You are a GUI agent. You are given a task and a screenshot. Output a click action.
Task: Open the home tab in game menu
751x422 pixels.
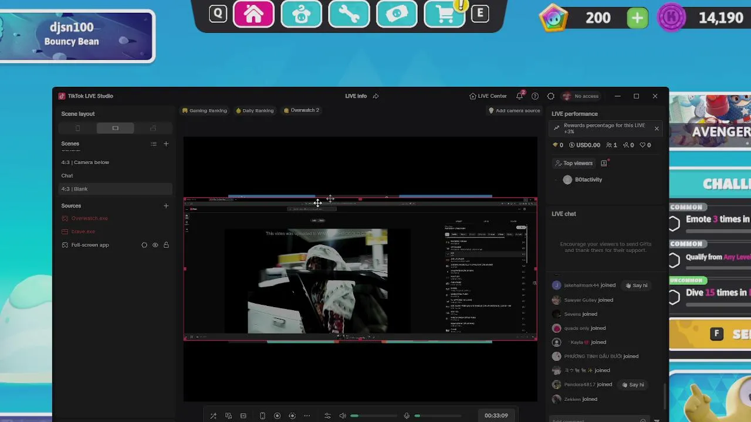[x=253, y=14]
